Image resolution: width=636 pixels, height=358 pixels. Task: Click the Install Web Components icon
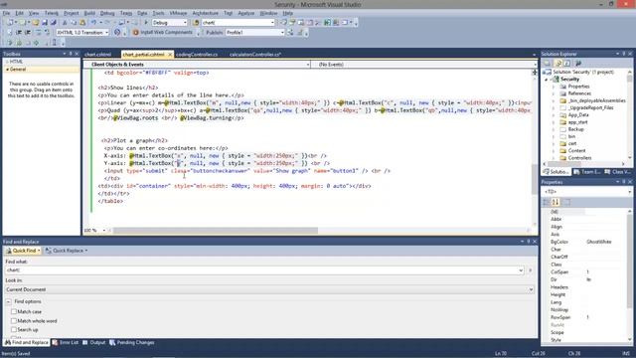pyautogui.click(x=135, y=33)
